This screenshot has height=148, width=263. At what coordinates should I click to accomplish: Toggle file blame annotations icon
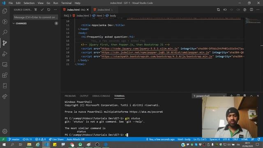245,10
